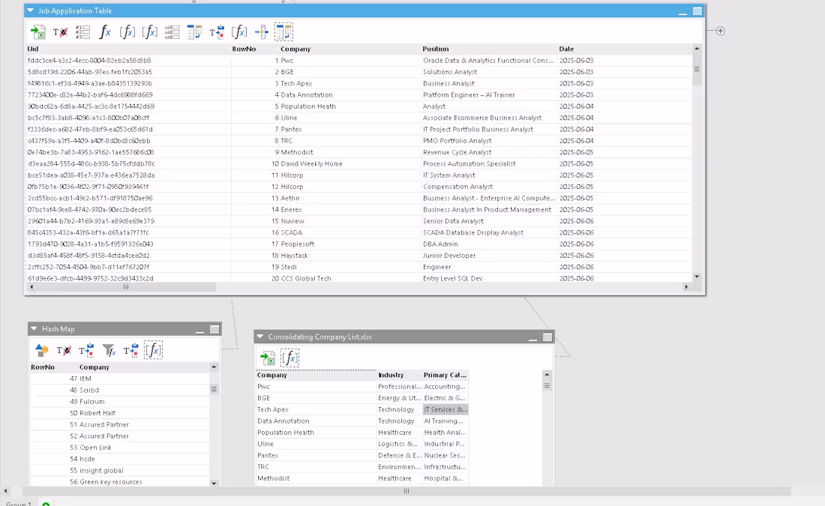
Task: Select 'Robert Half' row in Hash Map
Action: pyautogui.click(x=120, y=413)
